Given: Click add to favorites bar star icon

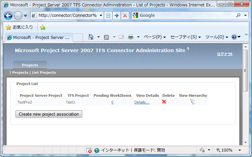Looking at the screenshot, I should tap(43, 28).
